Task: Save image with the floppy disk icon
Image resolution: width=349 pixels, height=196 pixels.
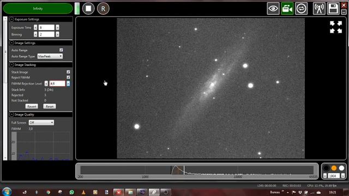Action: click(333, 9)
